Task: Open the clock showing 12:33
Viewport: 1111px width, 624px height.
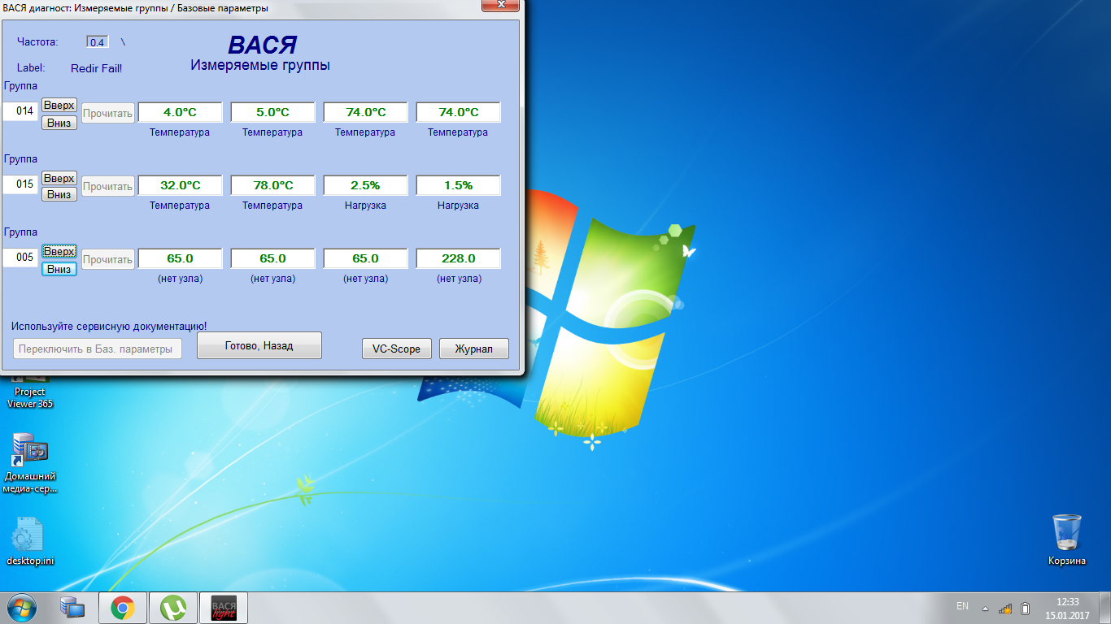Action: click(1067, 608)
